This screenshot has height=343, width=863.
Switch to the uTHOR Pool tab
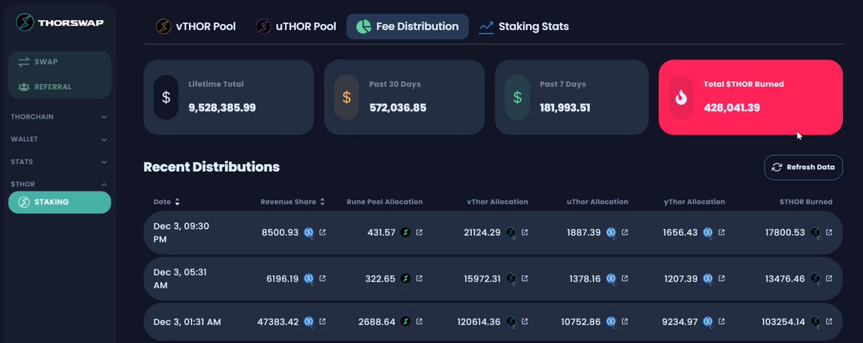pos(296,27)
